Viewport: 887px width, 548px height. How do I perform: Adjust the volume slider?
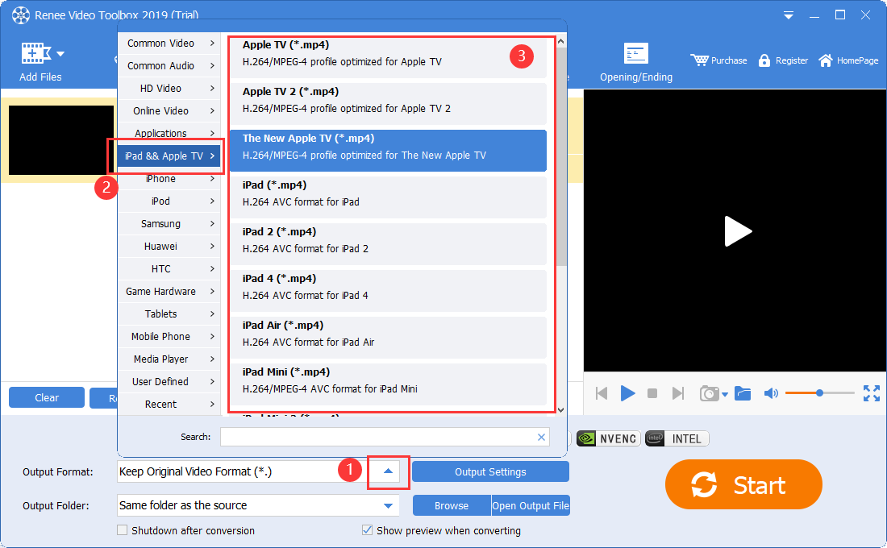819,393
